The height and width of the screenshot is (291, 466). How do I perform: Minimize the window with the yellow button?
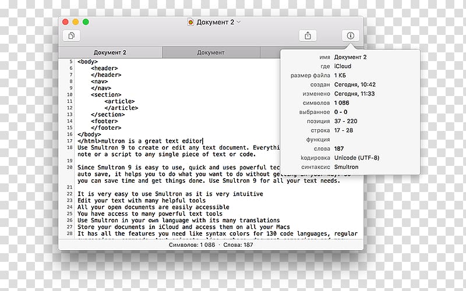pos(76,22)
